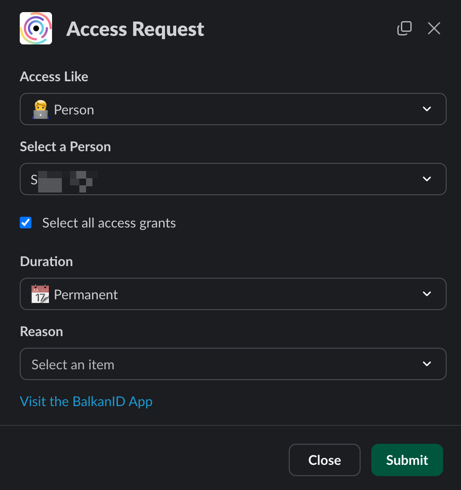Click the calendar icon in the Duration field
Viewport: 461px width, 490px height.
pos(40,294)
